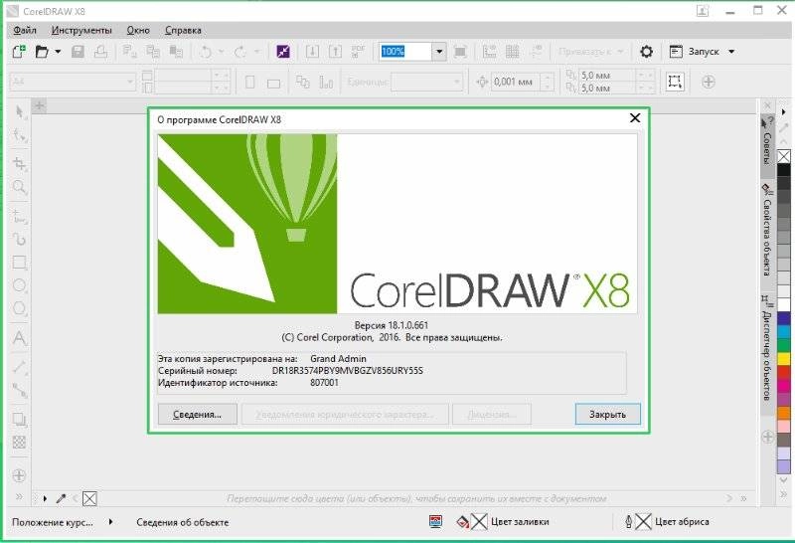The width and height of the screenshot is (795, 543).
Task: Click the treat as filled icon
Action: 675,82
